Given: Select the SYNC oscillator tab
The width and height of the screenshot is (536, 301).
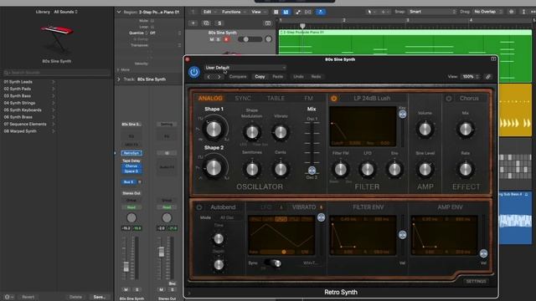Looking at the screenshot, I should [x=243, y=99].
